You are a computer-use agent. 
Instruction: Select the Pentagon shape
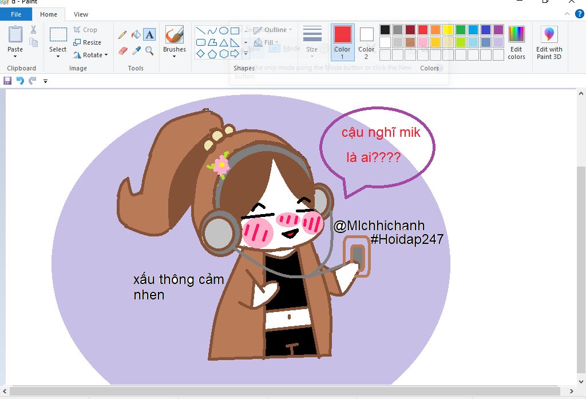[x=212, y=54]
